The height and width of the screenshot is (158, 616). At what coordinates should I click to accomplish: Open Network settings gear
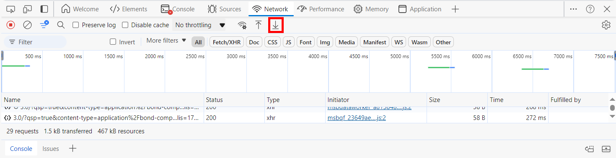click(x=606, y=25)
